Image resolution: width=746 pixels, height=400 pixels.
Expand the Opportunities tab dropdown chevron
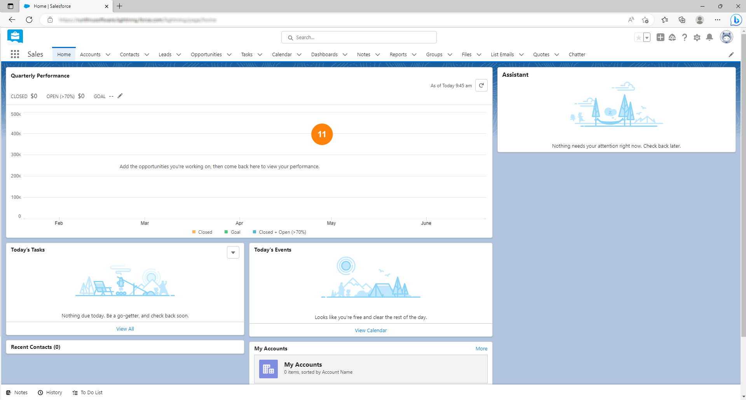click(x=229, y=55)
